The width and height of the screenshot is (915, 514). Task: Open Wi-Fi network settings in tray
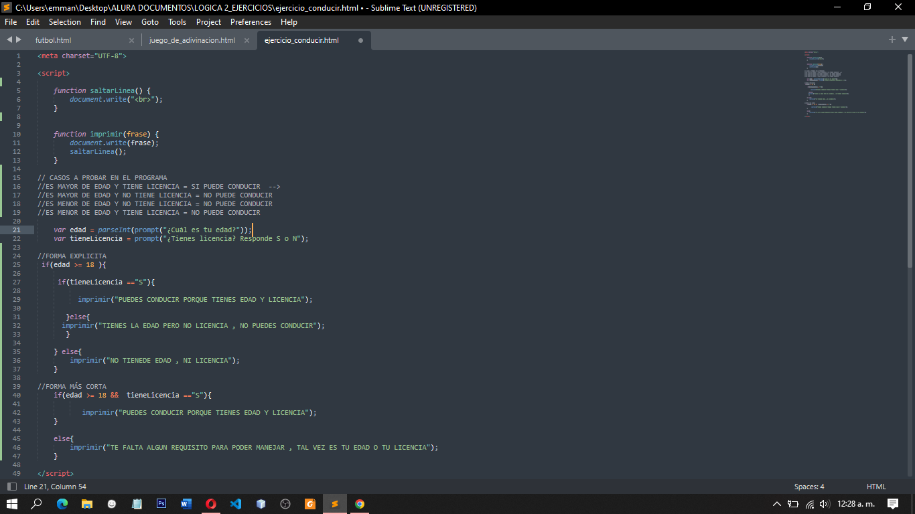(809, 504)
